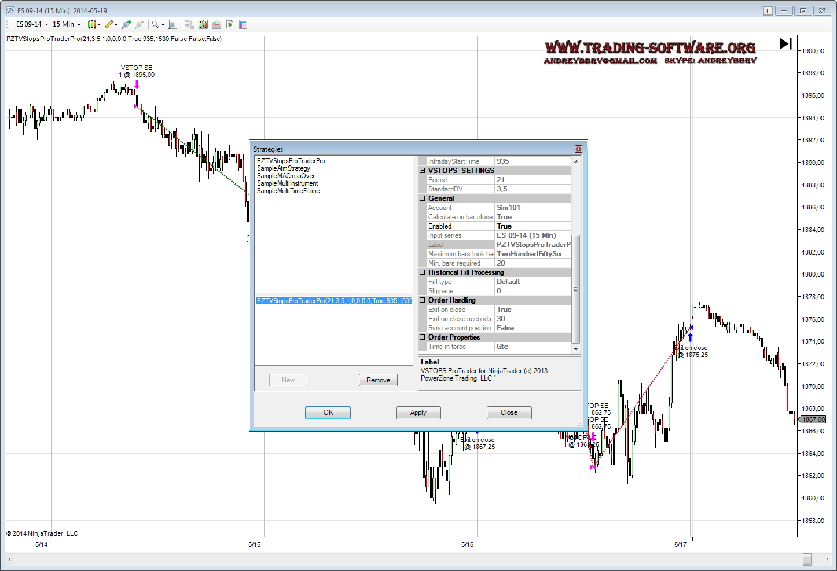Open chart Properties toolbar icon
The height and width of the screenshot is (571, 837).
pyautogui.click(x=243, y=24)
